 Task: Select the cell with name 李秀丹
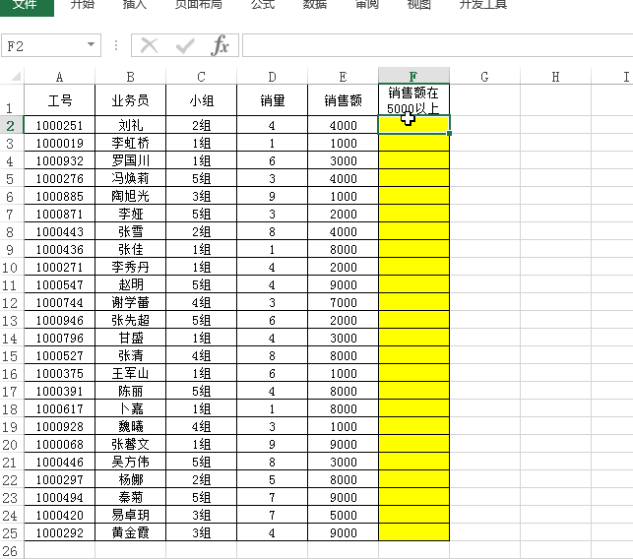130,267
